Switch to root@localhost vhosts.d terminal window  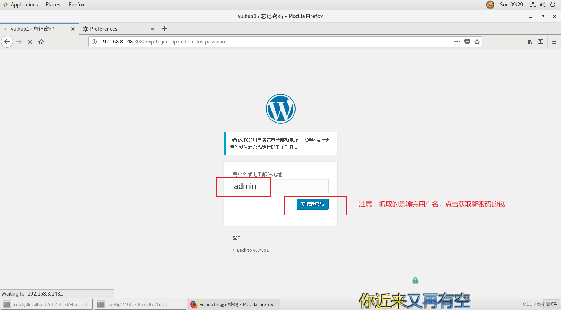tap(47, 304)
